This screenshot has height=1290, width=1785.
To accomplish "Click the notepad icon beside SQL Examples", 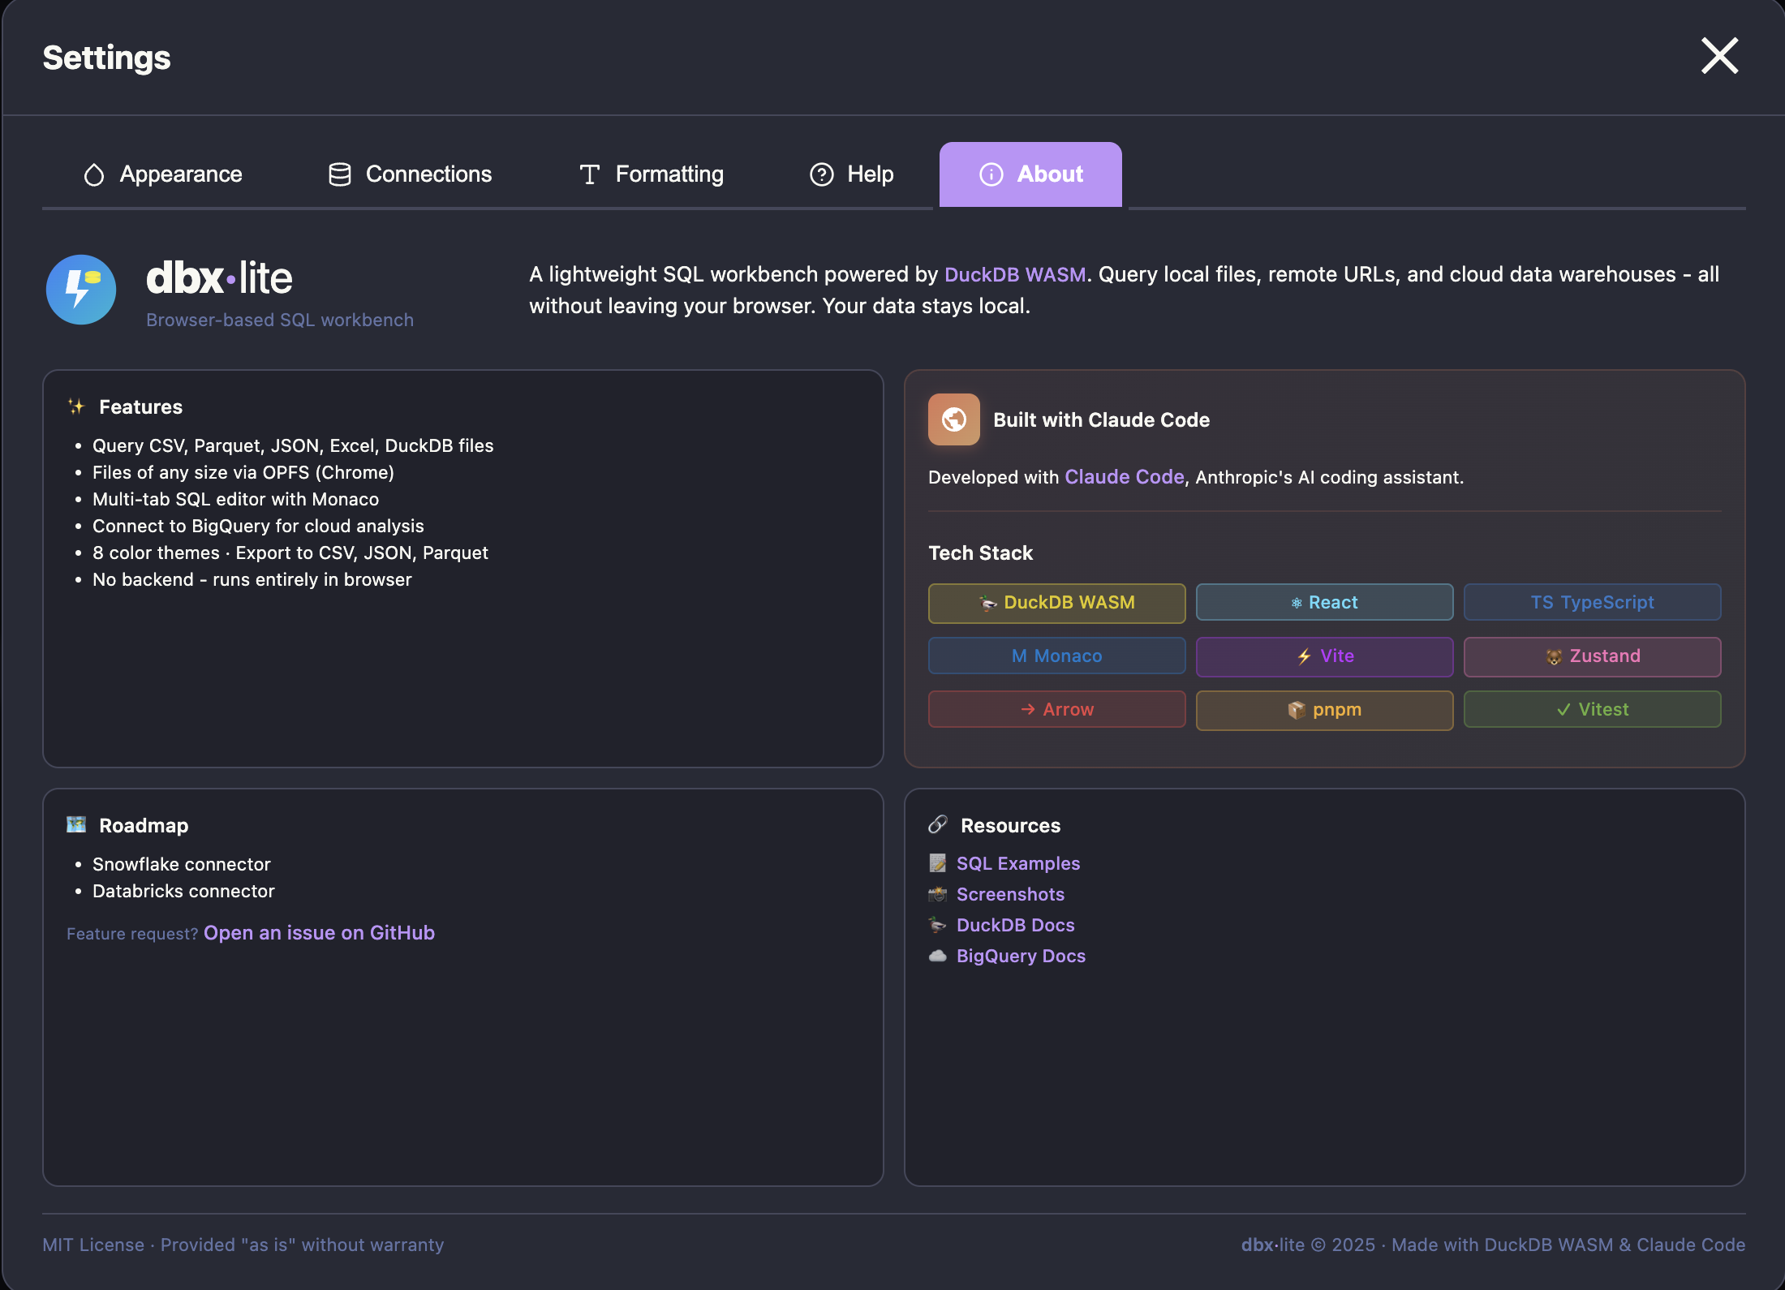I will 938,863.
